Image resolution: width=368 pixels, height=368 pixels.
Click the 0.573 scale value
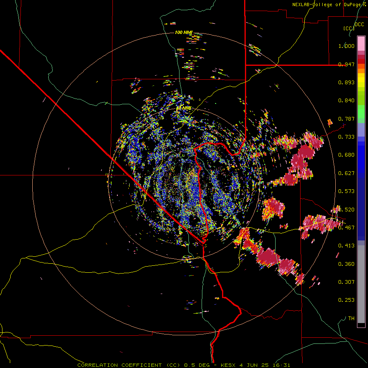[346, 191]
